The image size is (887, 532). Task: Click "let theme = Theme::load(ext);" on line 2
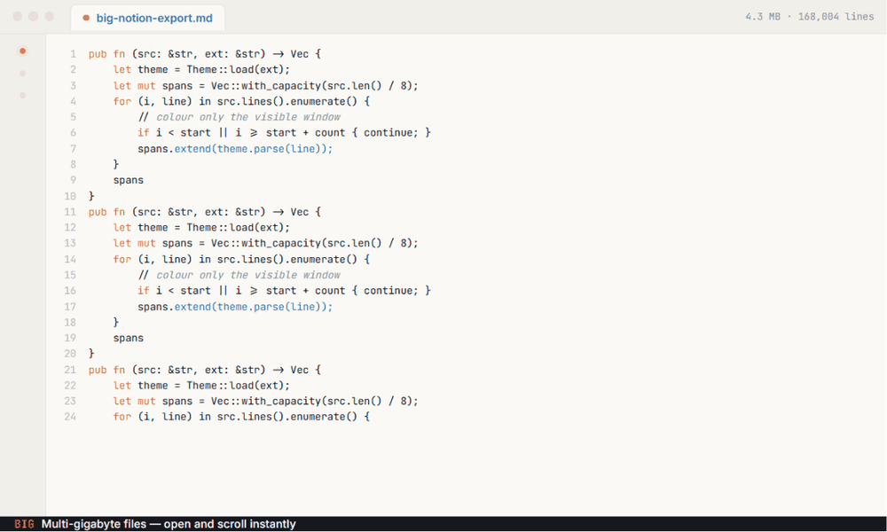[201, 69]
